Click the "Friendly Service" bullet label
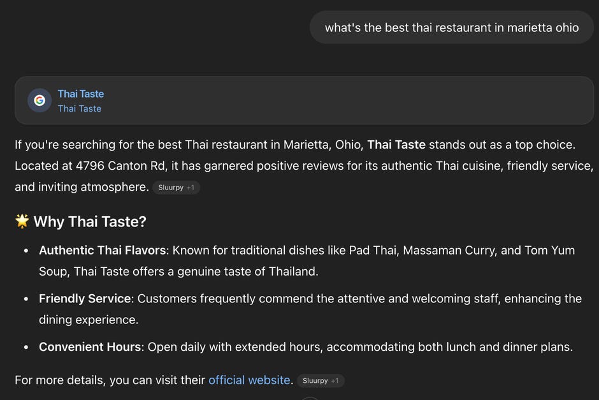This screenshot has height=400, width=599. 85,299
